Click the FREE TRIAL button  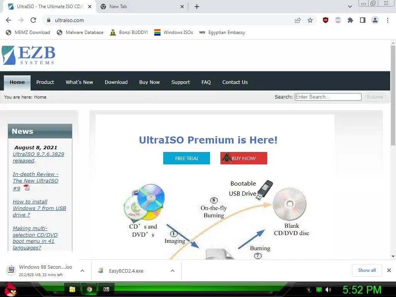pyautogui.click(x=187, y=158)
